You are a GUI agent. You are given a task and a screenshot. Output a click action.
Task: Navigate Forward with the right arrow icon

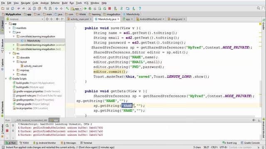point(61,8)
